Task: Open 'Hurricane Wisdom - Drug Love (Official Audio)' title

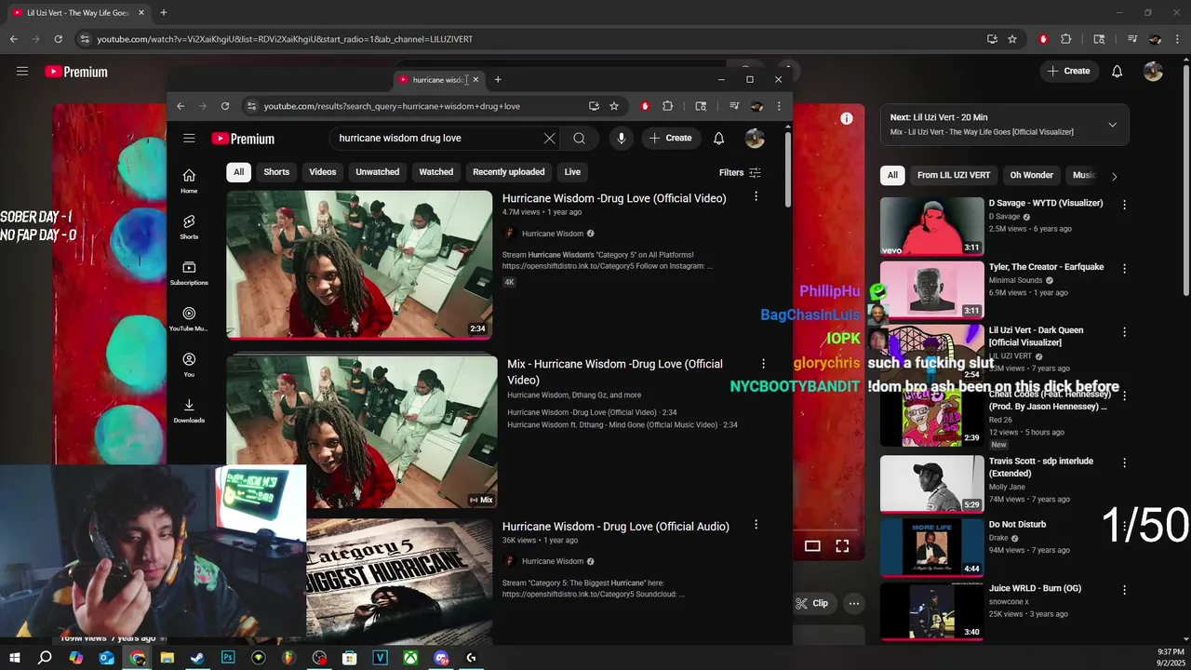Action: tap(616, 527)
